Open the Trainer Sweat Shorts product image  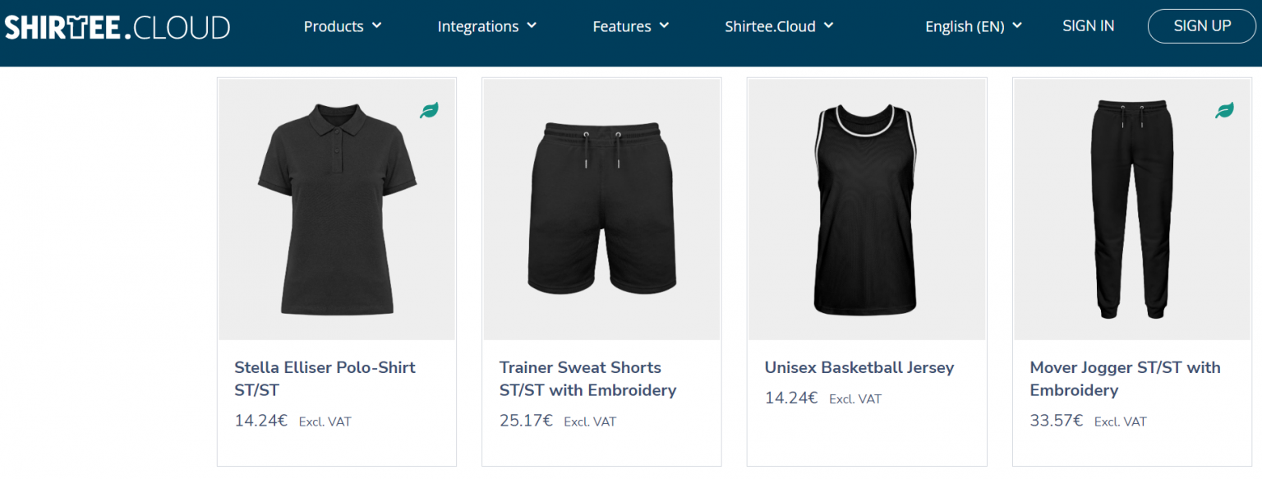(601, 208)
